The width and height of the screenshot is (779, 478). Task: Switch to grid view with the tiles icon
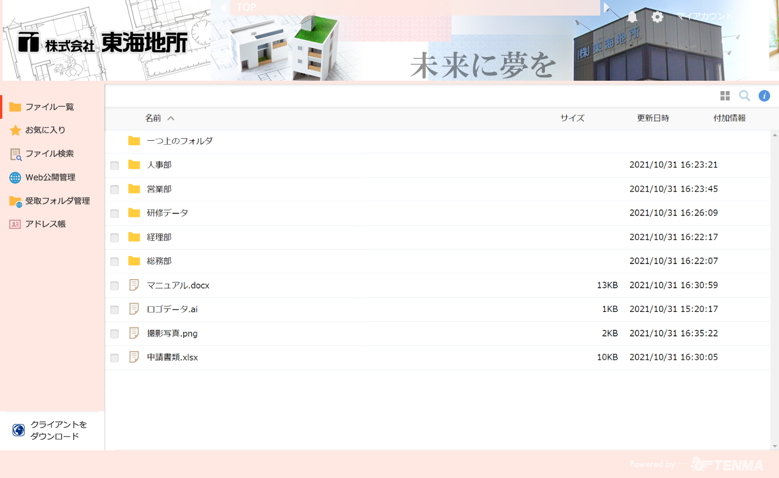725,96
